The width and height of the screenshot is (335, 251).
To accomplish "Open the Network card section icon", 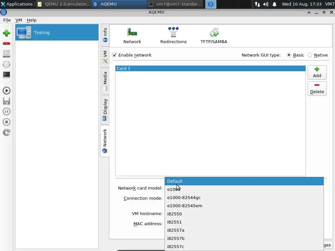I will (x=132, y=36).
